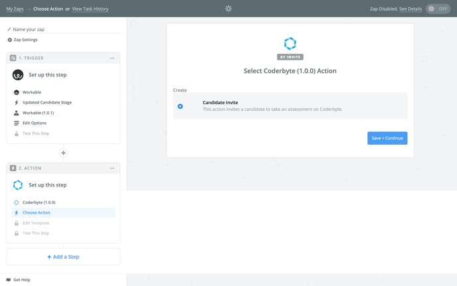Click the Choose Action breadcrumb text
This screenshot has width=457, height=286.
(48, 9)
